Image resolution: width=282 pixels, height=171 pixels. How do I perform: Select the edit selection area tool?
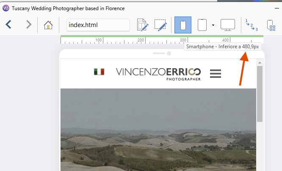(160, 25)
